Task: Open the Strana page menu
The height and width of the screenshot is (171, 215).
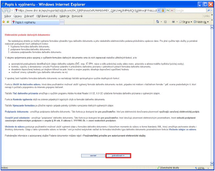Action: coord(185,22)
